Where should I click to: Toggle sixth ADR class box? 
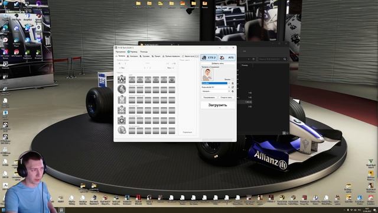pyautogui.click(x=172, y=79)
